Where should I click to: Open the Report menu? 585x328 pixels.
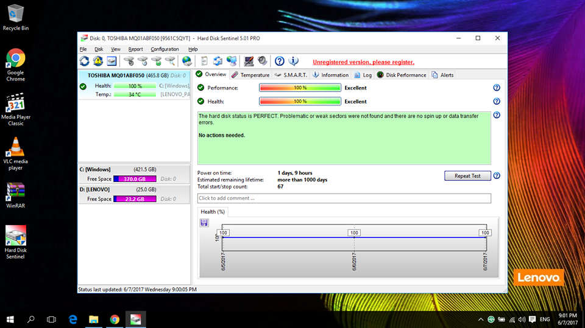135,49
